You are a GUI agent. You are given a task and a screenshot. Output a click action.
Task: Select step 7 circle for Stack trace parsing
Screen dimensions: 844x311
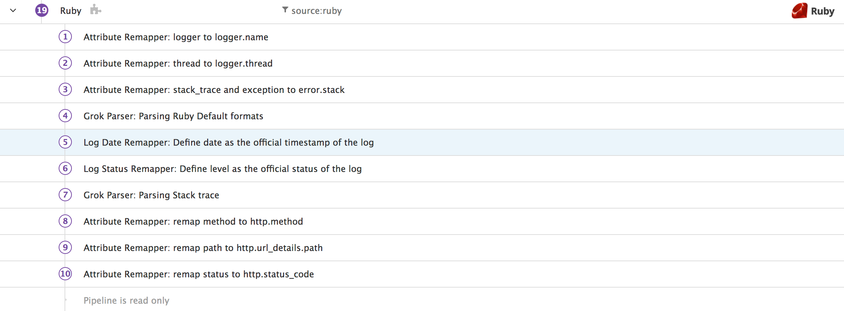(65, 195)
